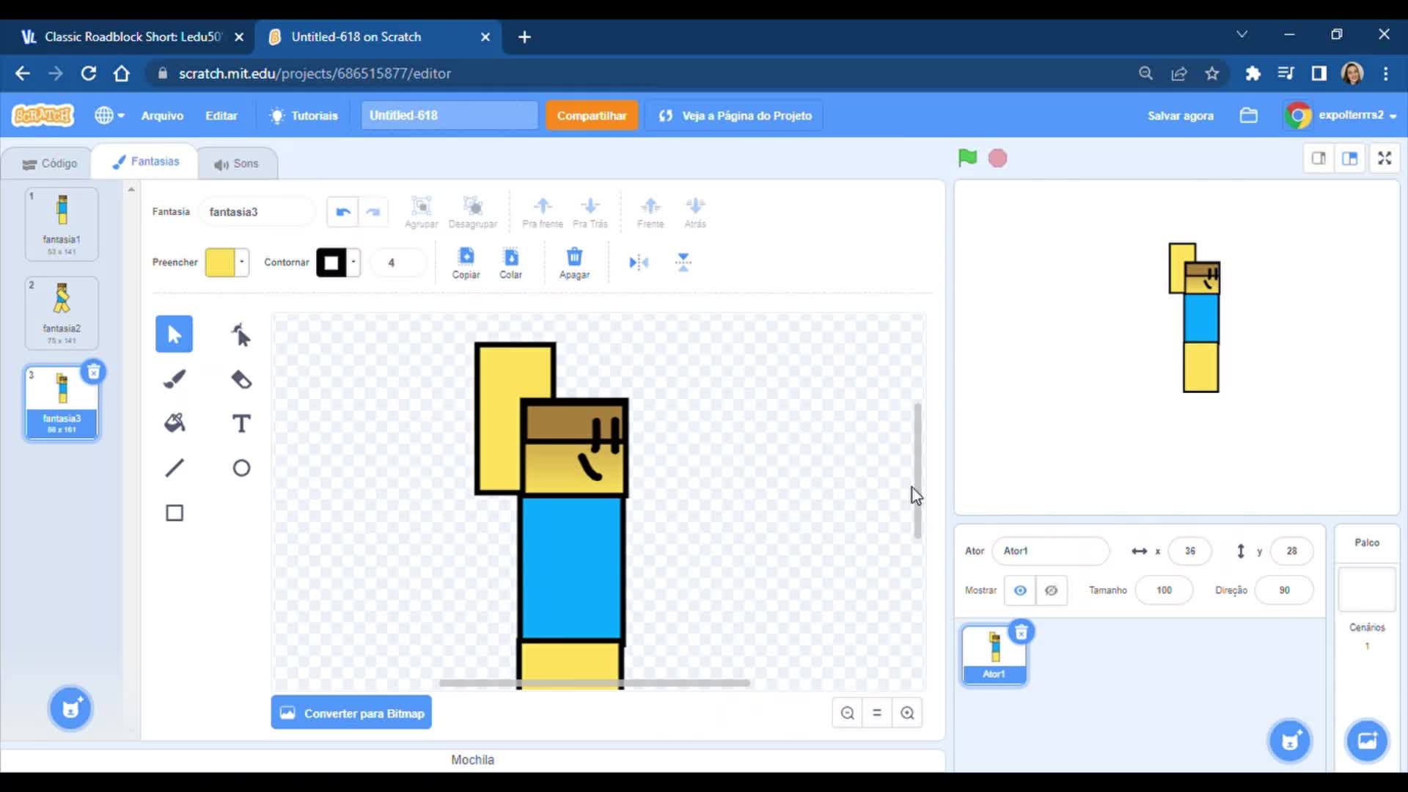Delete selection with Apagar

(574, 263)
